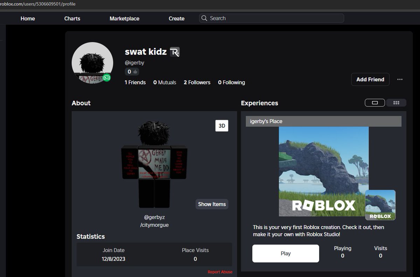This screenshot has width=420, height=277.
Task: Click the Report Abuse link
Action: coord(220,272)
